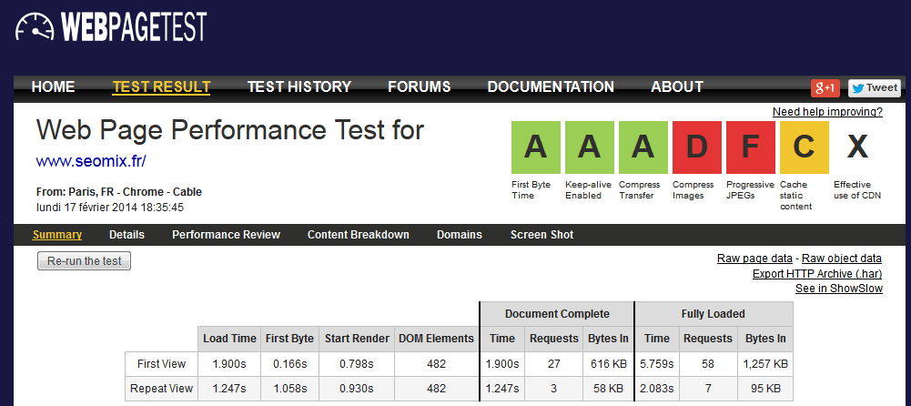Click the test date lundi 17 février 2014
The height and width of the screenshot is (406, 911).
click(110, 207)
